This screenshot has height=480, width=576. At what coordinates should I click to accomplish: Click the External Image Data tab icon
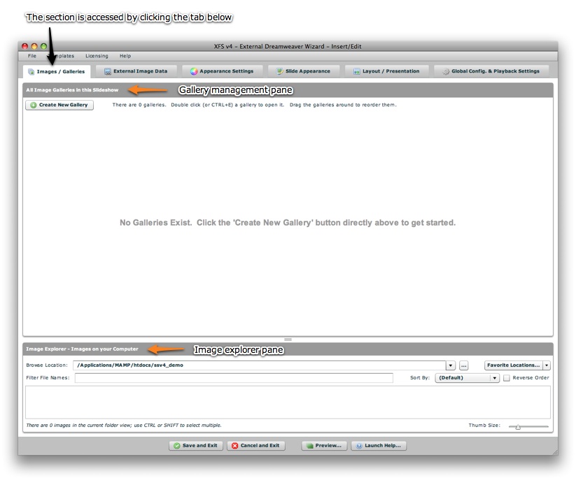point(108,71)
